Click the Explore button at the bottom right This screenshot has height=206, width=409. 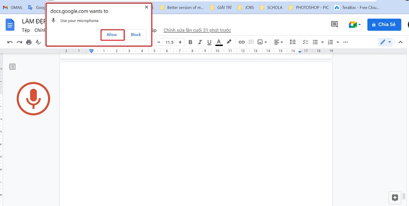395,198
